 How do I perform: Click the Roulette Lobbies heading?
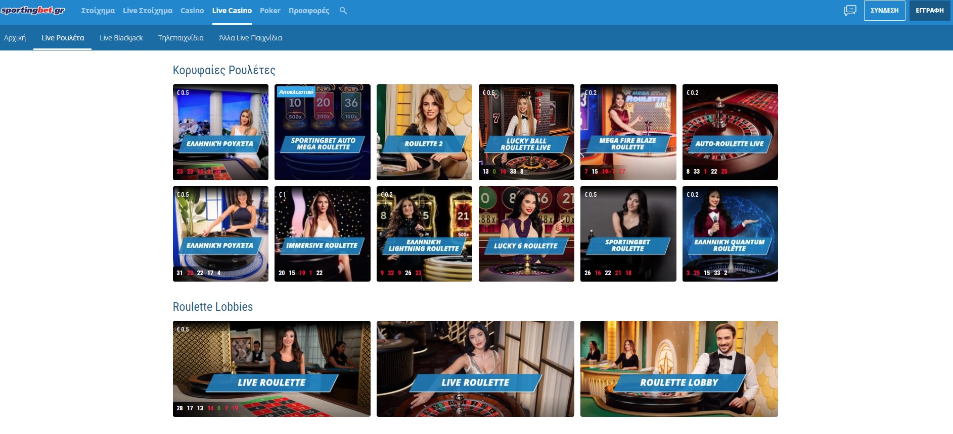point(213,307)
